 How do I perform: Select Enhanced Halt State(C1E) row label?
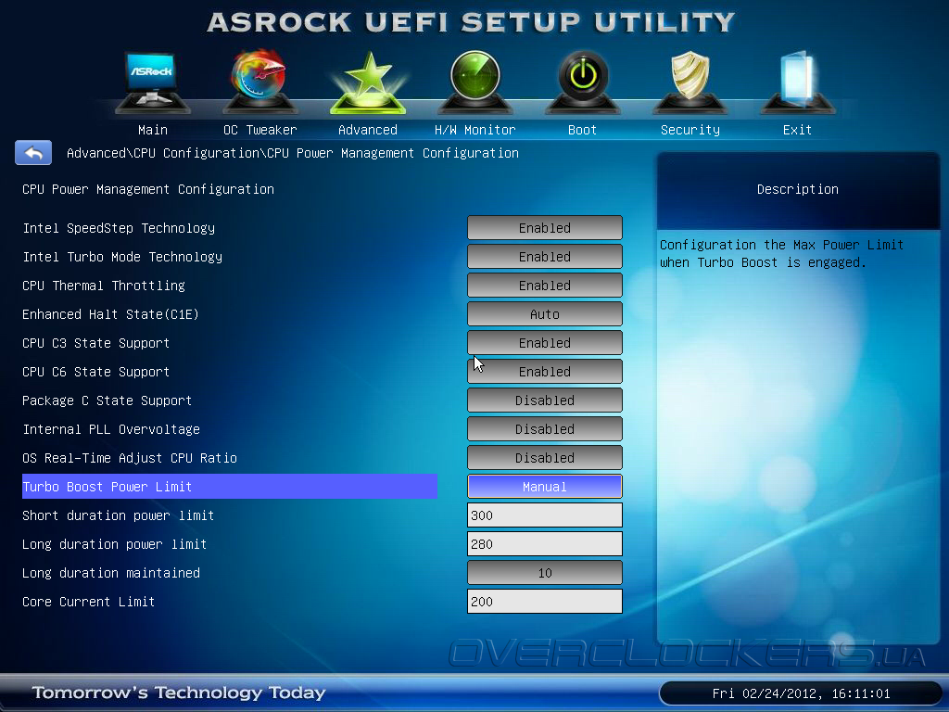[x=111, y=314]
